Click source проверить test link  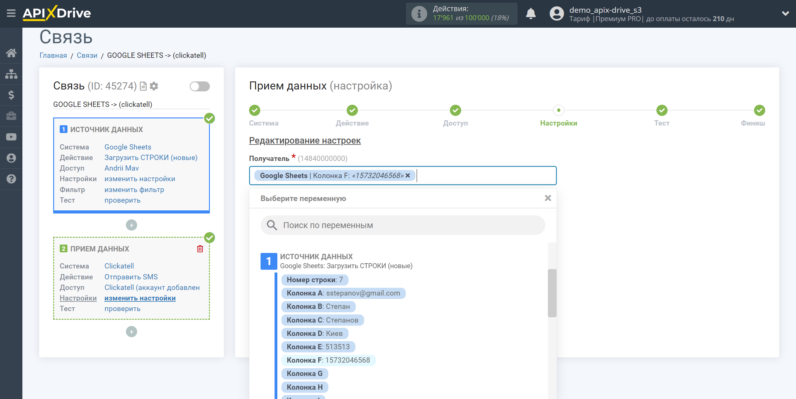tap(123, 200)
